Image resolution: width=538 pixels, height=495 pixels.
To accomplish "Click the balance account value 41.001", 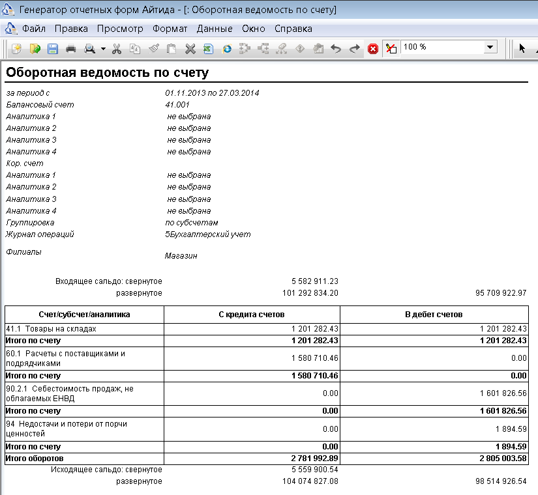I will tap(177, 105).
